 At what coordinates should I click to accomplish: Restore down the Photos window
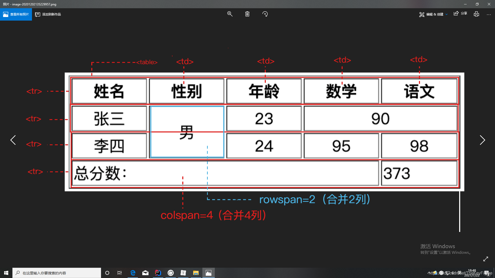click(477, 4)
